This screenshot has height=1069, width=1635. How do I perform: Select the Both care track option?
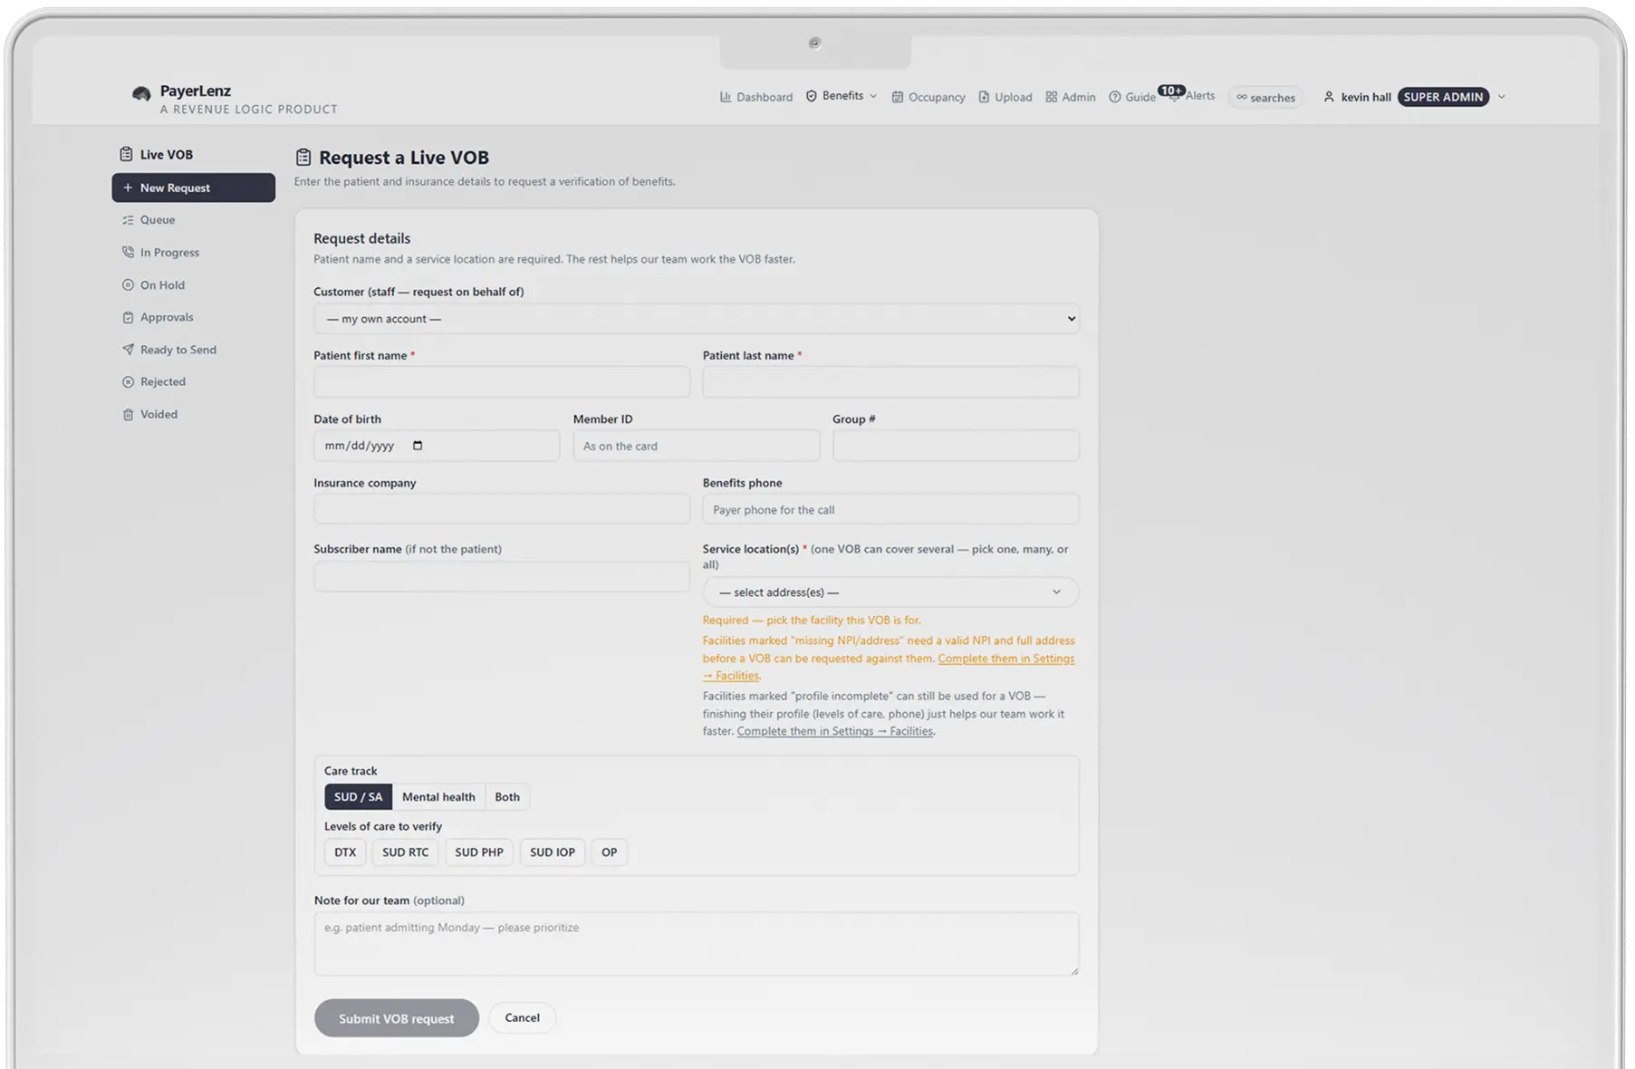[507, 797]
